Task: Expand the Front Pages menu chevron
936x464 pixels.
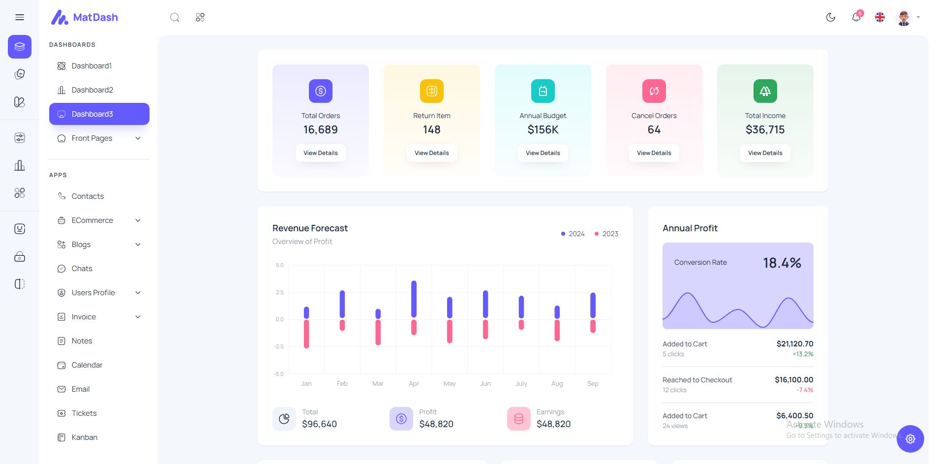Action: pos(138,138)
